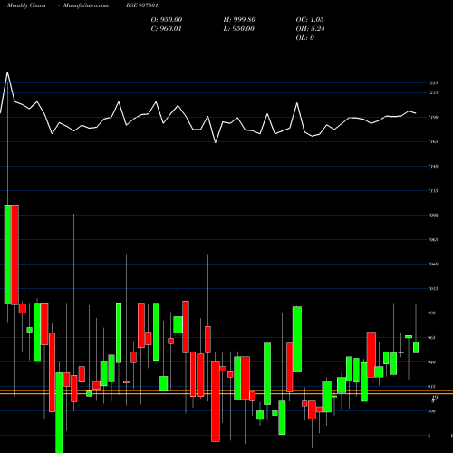Click the 990 price axis label
Viewport: 453px width, 453px height.
click(x=432, y=313)
